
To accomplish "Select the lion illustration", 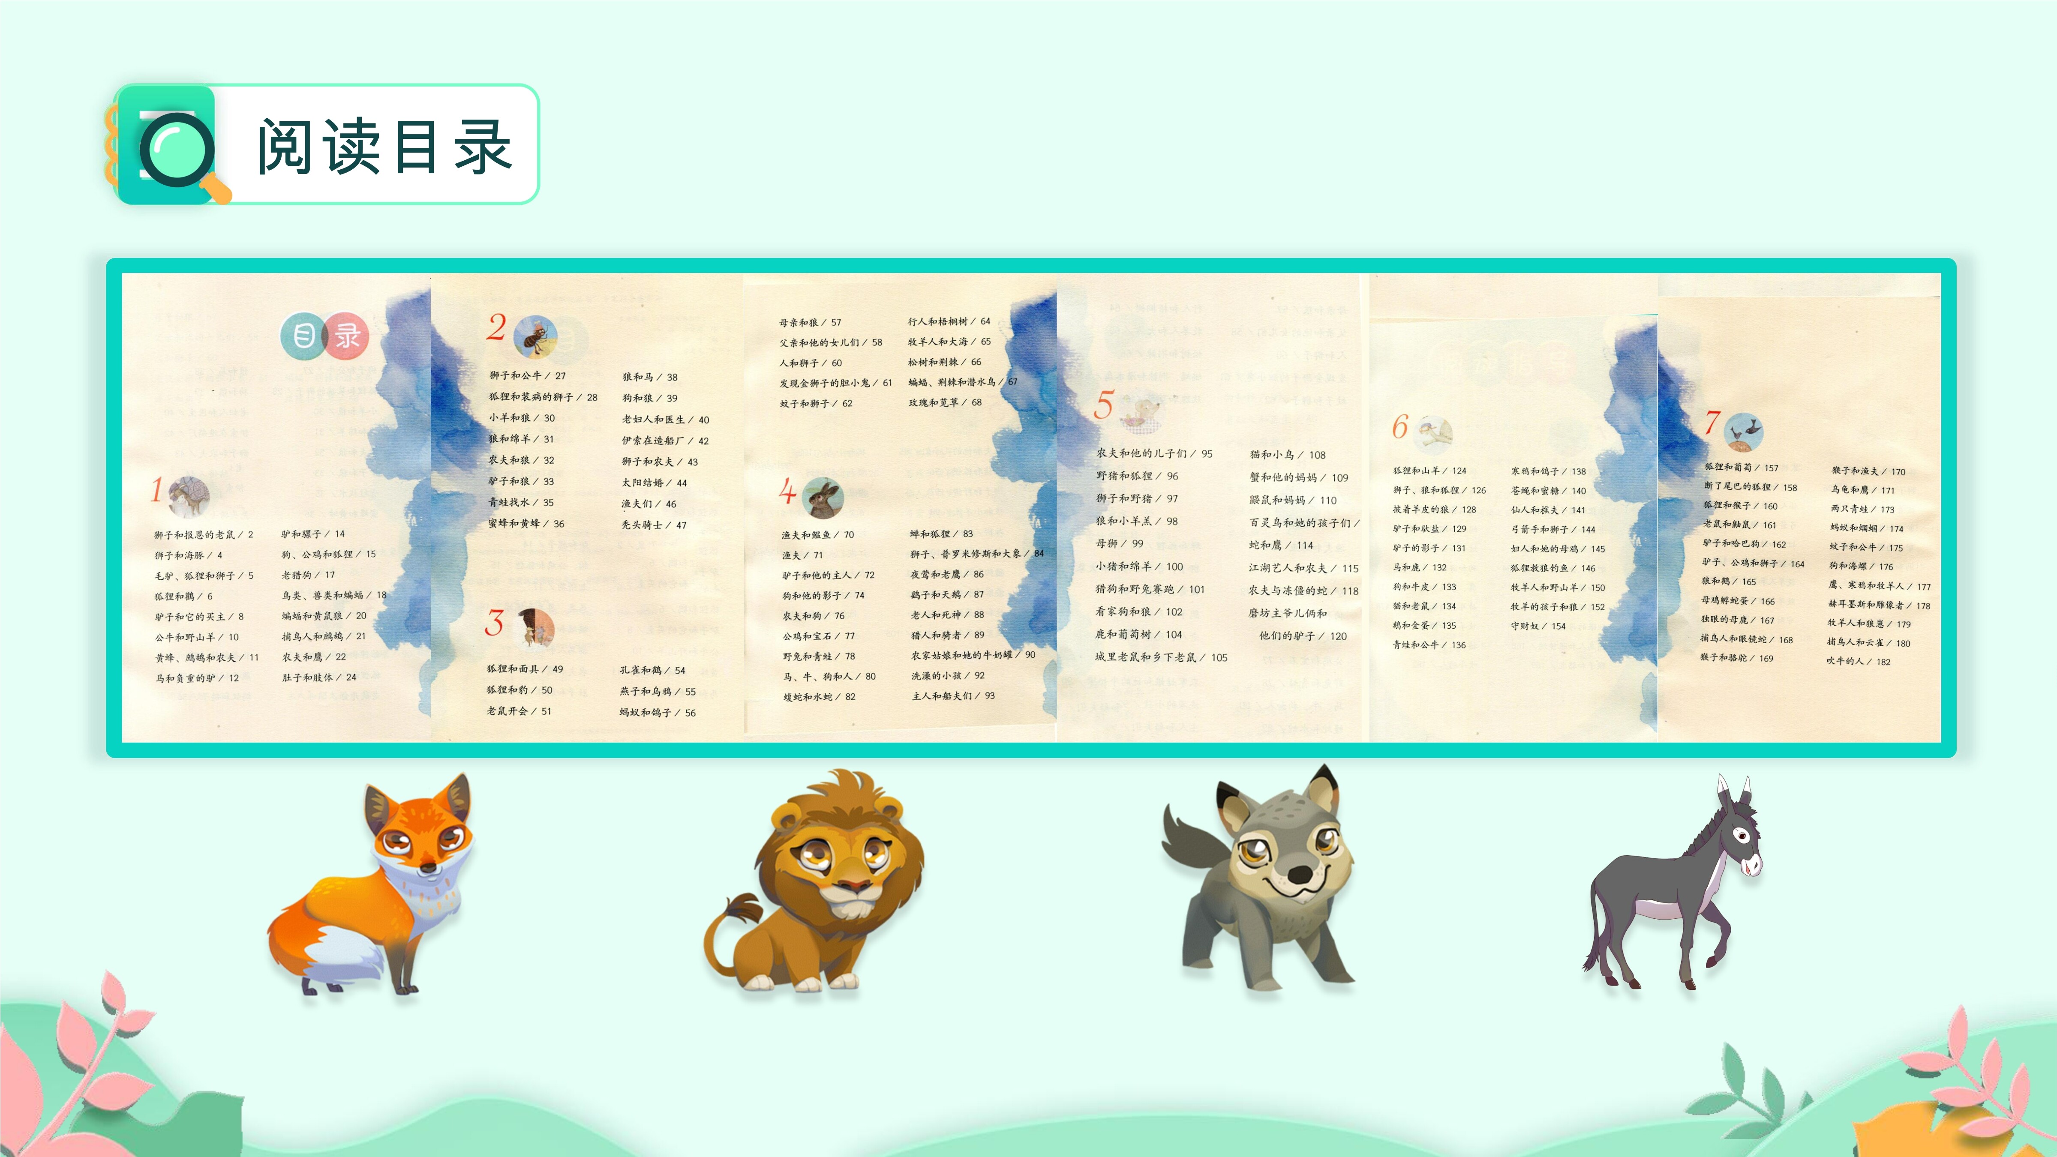I will click(814, 881).
